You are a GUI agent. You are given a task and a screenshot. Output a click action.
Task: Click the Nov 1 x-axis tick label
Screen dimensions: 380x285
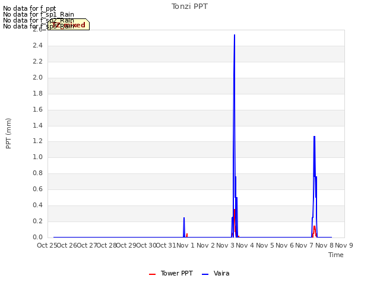[185, 245]
